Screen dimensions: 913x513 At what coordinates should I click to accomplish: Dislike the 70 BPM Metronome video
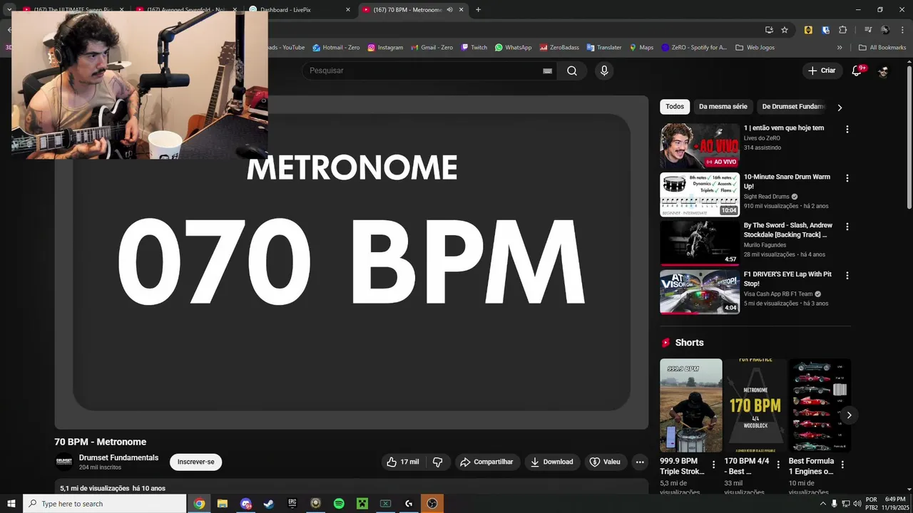click(x=437, y=462)
